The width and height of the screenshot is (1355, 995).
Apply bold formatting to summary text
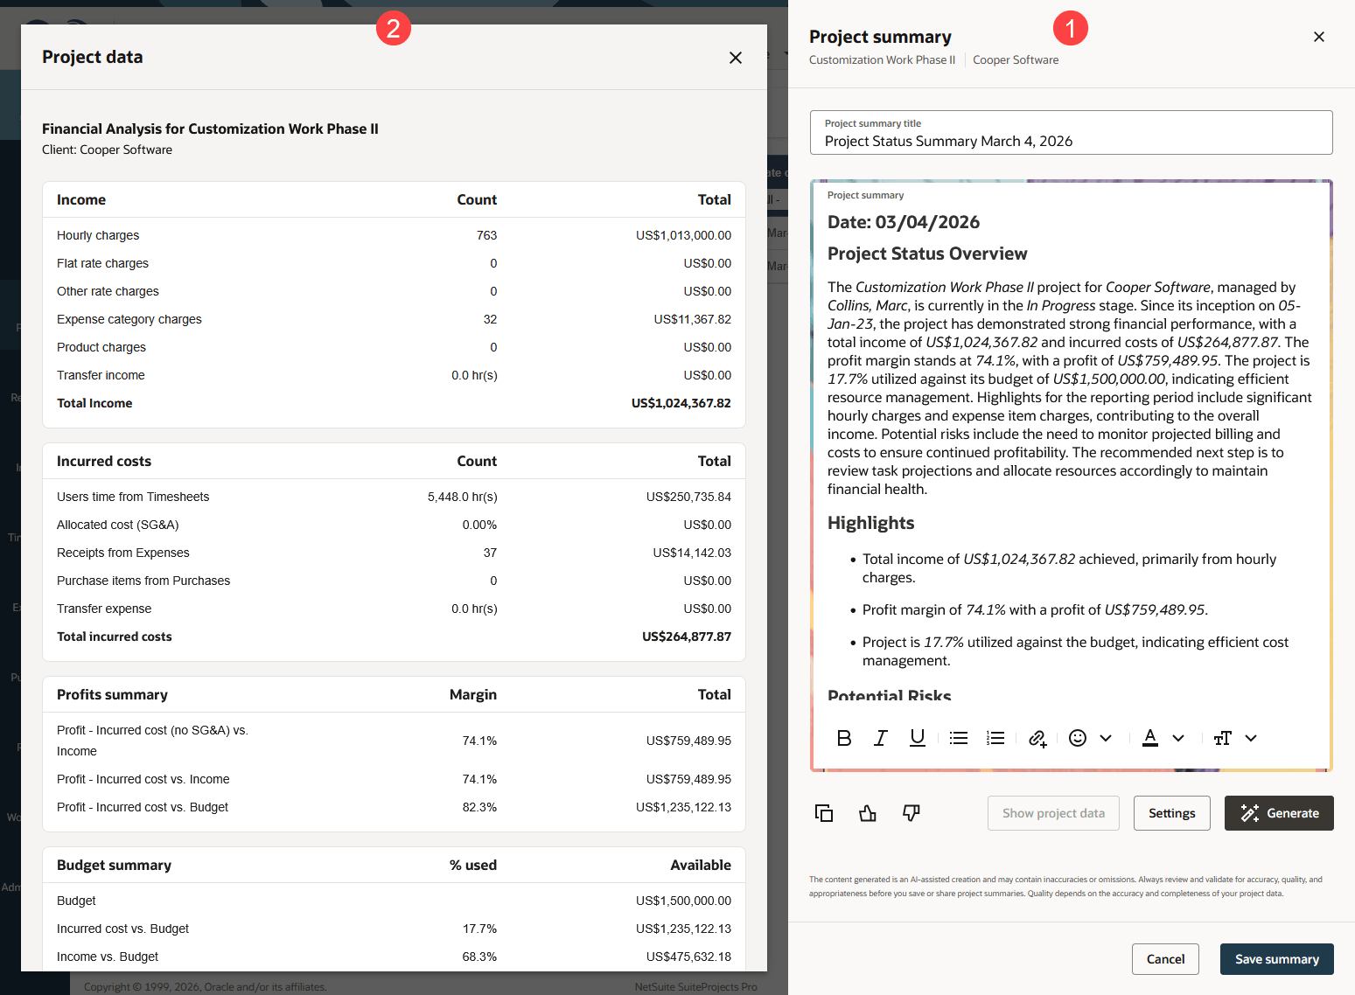[843, 738]
